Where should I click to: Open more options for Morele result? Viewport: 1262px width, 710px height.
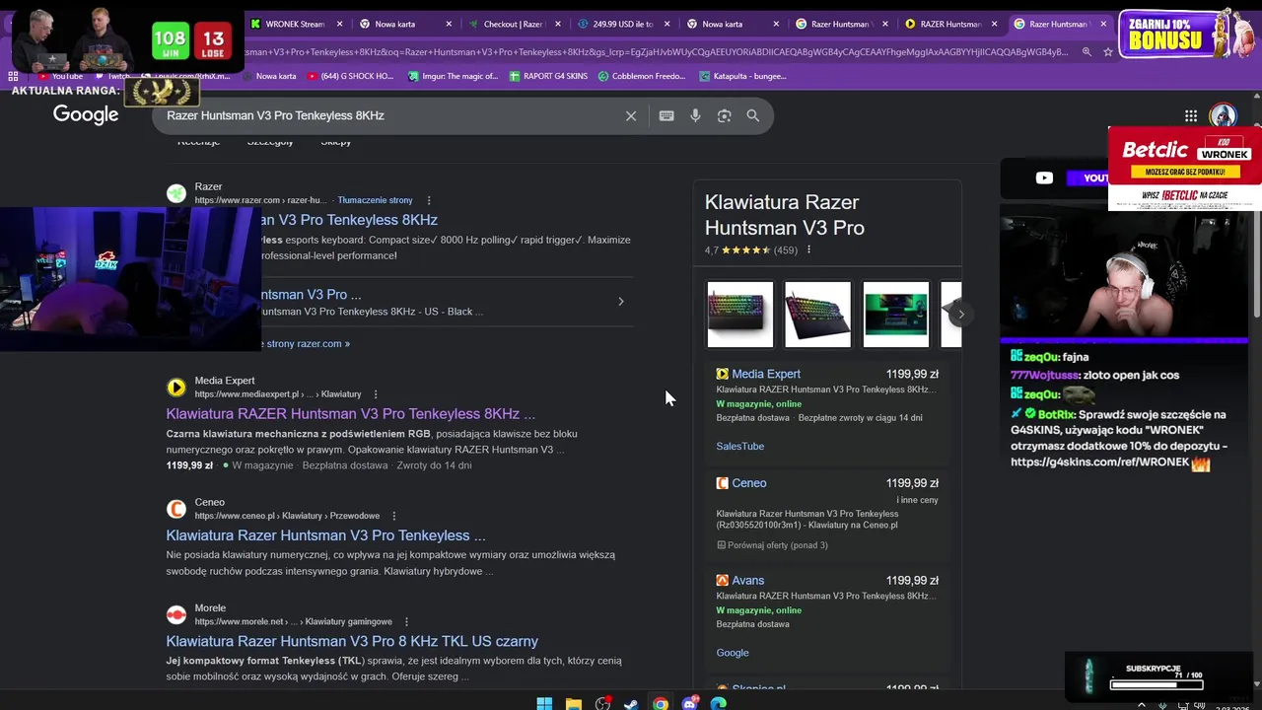click(x=406, y=621)
